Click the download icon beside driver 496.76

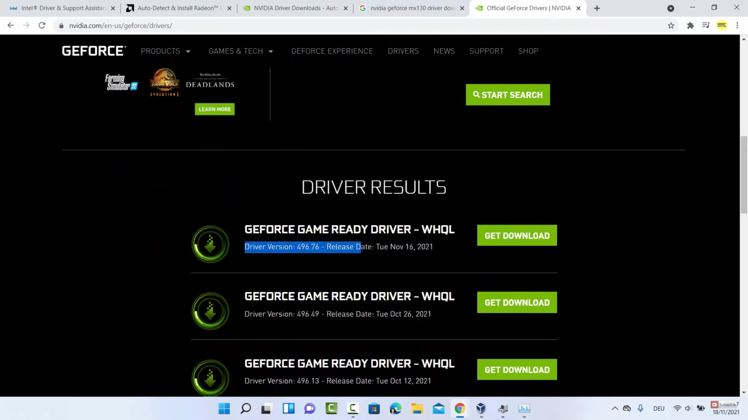210,244
